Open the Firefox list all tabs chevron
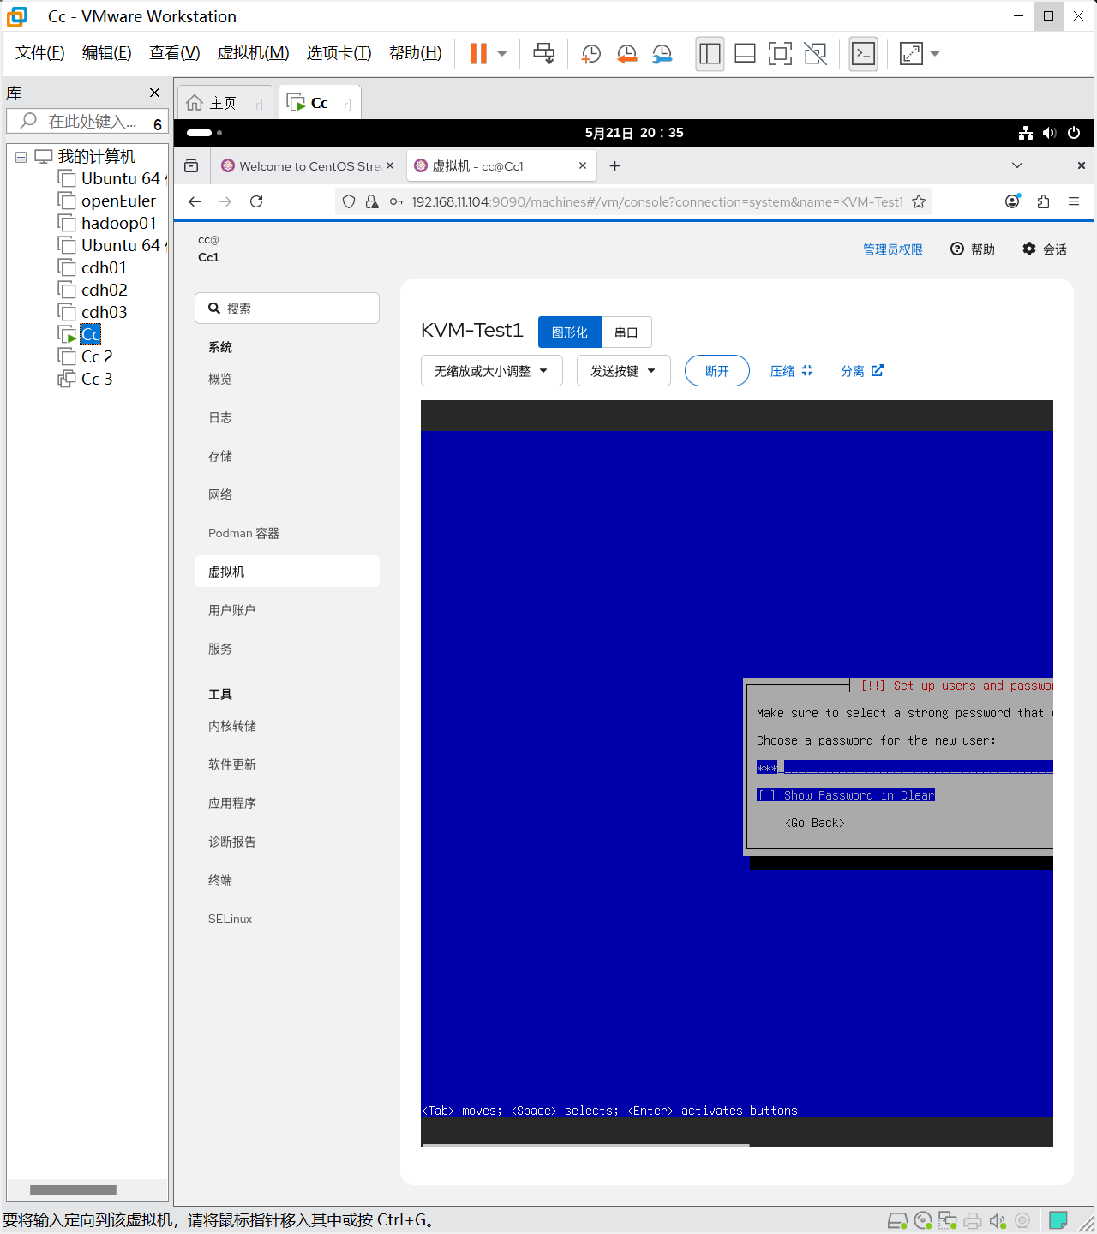1097x1234 pixels. (1017, 165)
